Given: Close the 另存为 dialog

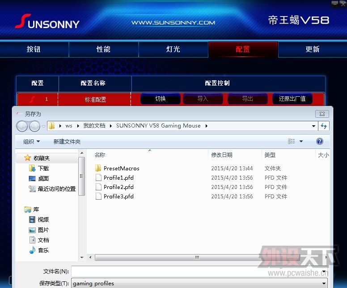Looking at the screenshot, I should click(x=322, y=114).
